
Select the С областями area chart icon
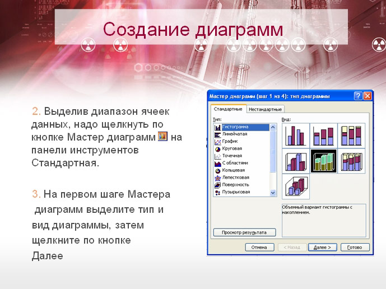click(217, 164)
